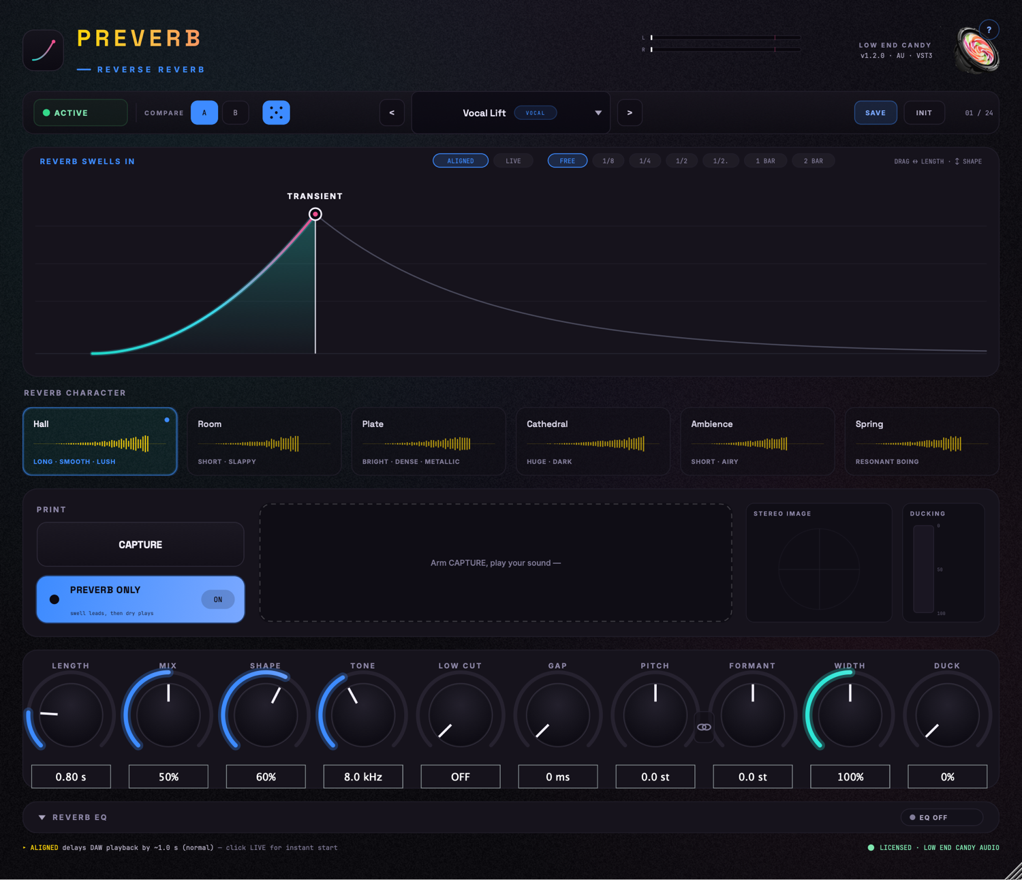Click the resize grip in window corner
Screen dimensions: 1022x880
1013,871
